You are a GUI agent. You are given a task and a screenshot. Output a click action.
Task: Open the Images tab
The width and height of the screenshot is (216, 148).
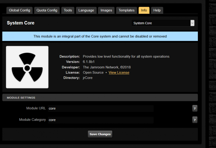click(106, 10)
